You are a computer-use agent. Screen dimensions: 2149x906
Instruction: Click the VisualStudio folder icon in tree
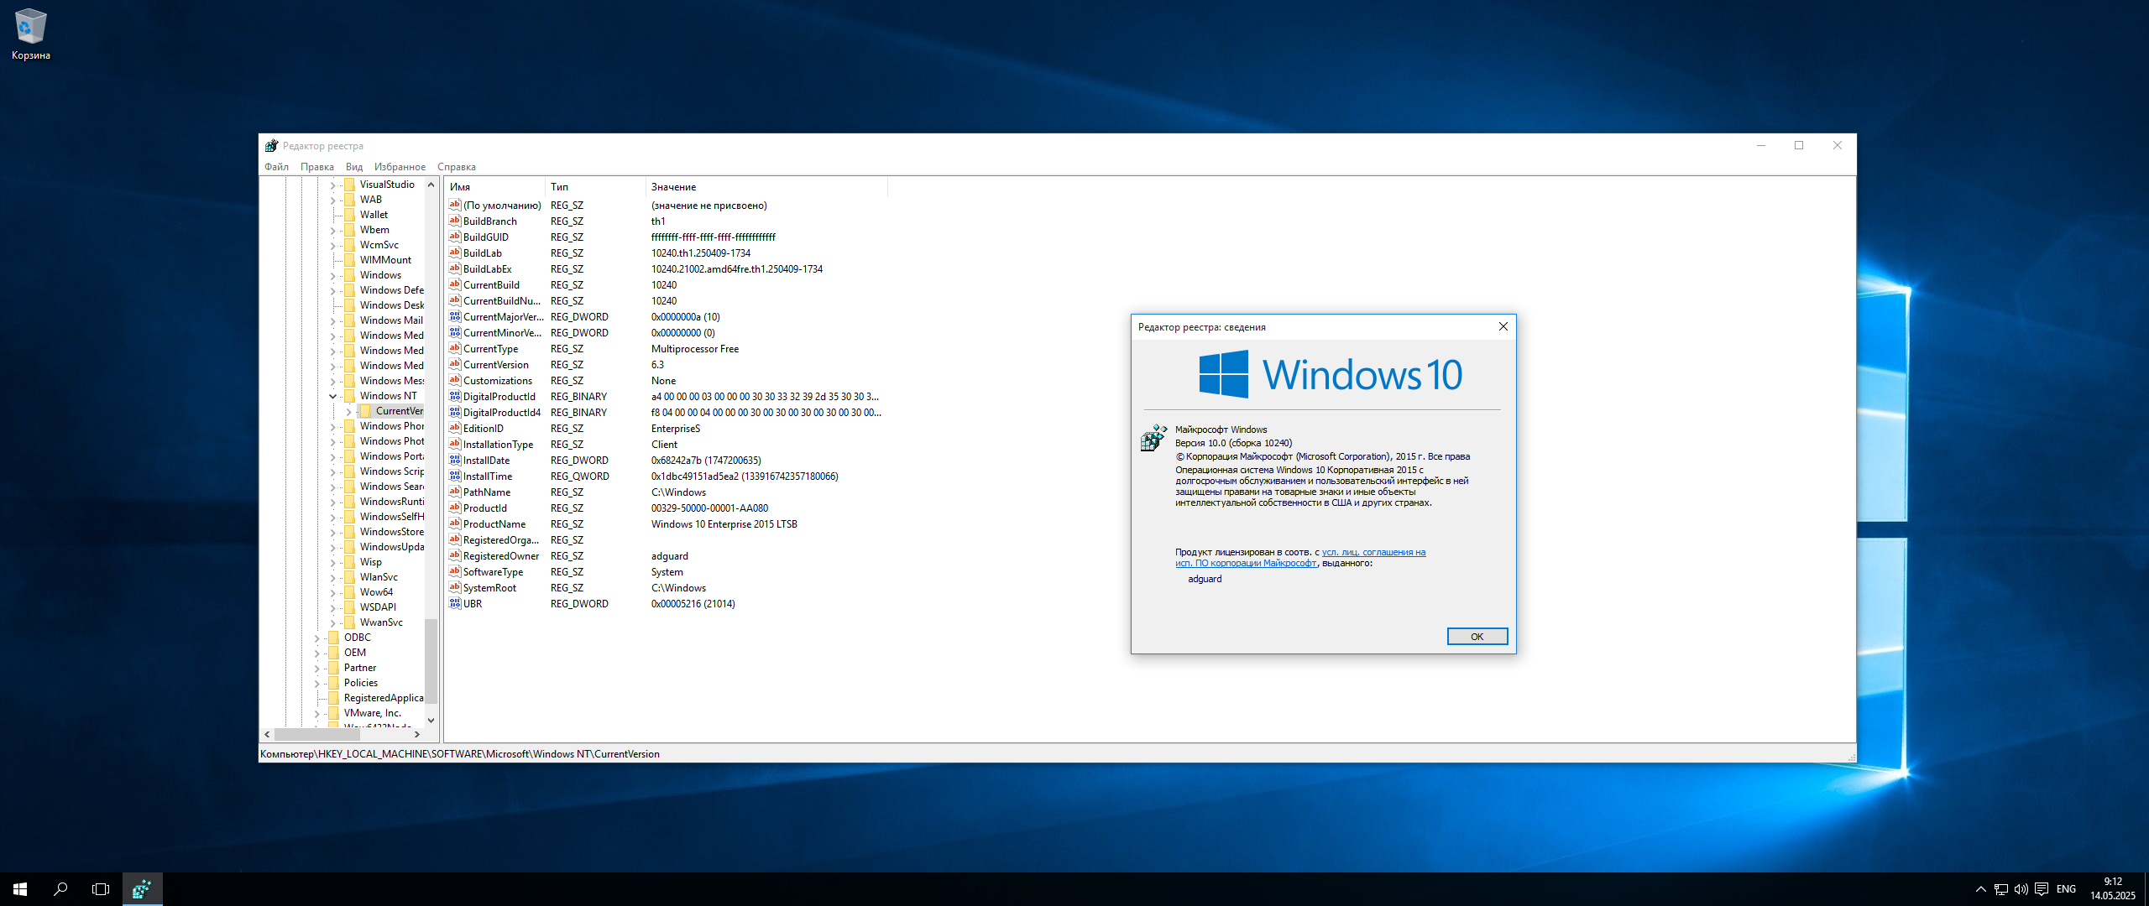[349, 185]
